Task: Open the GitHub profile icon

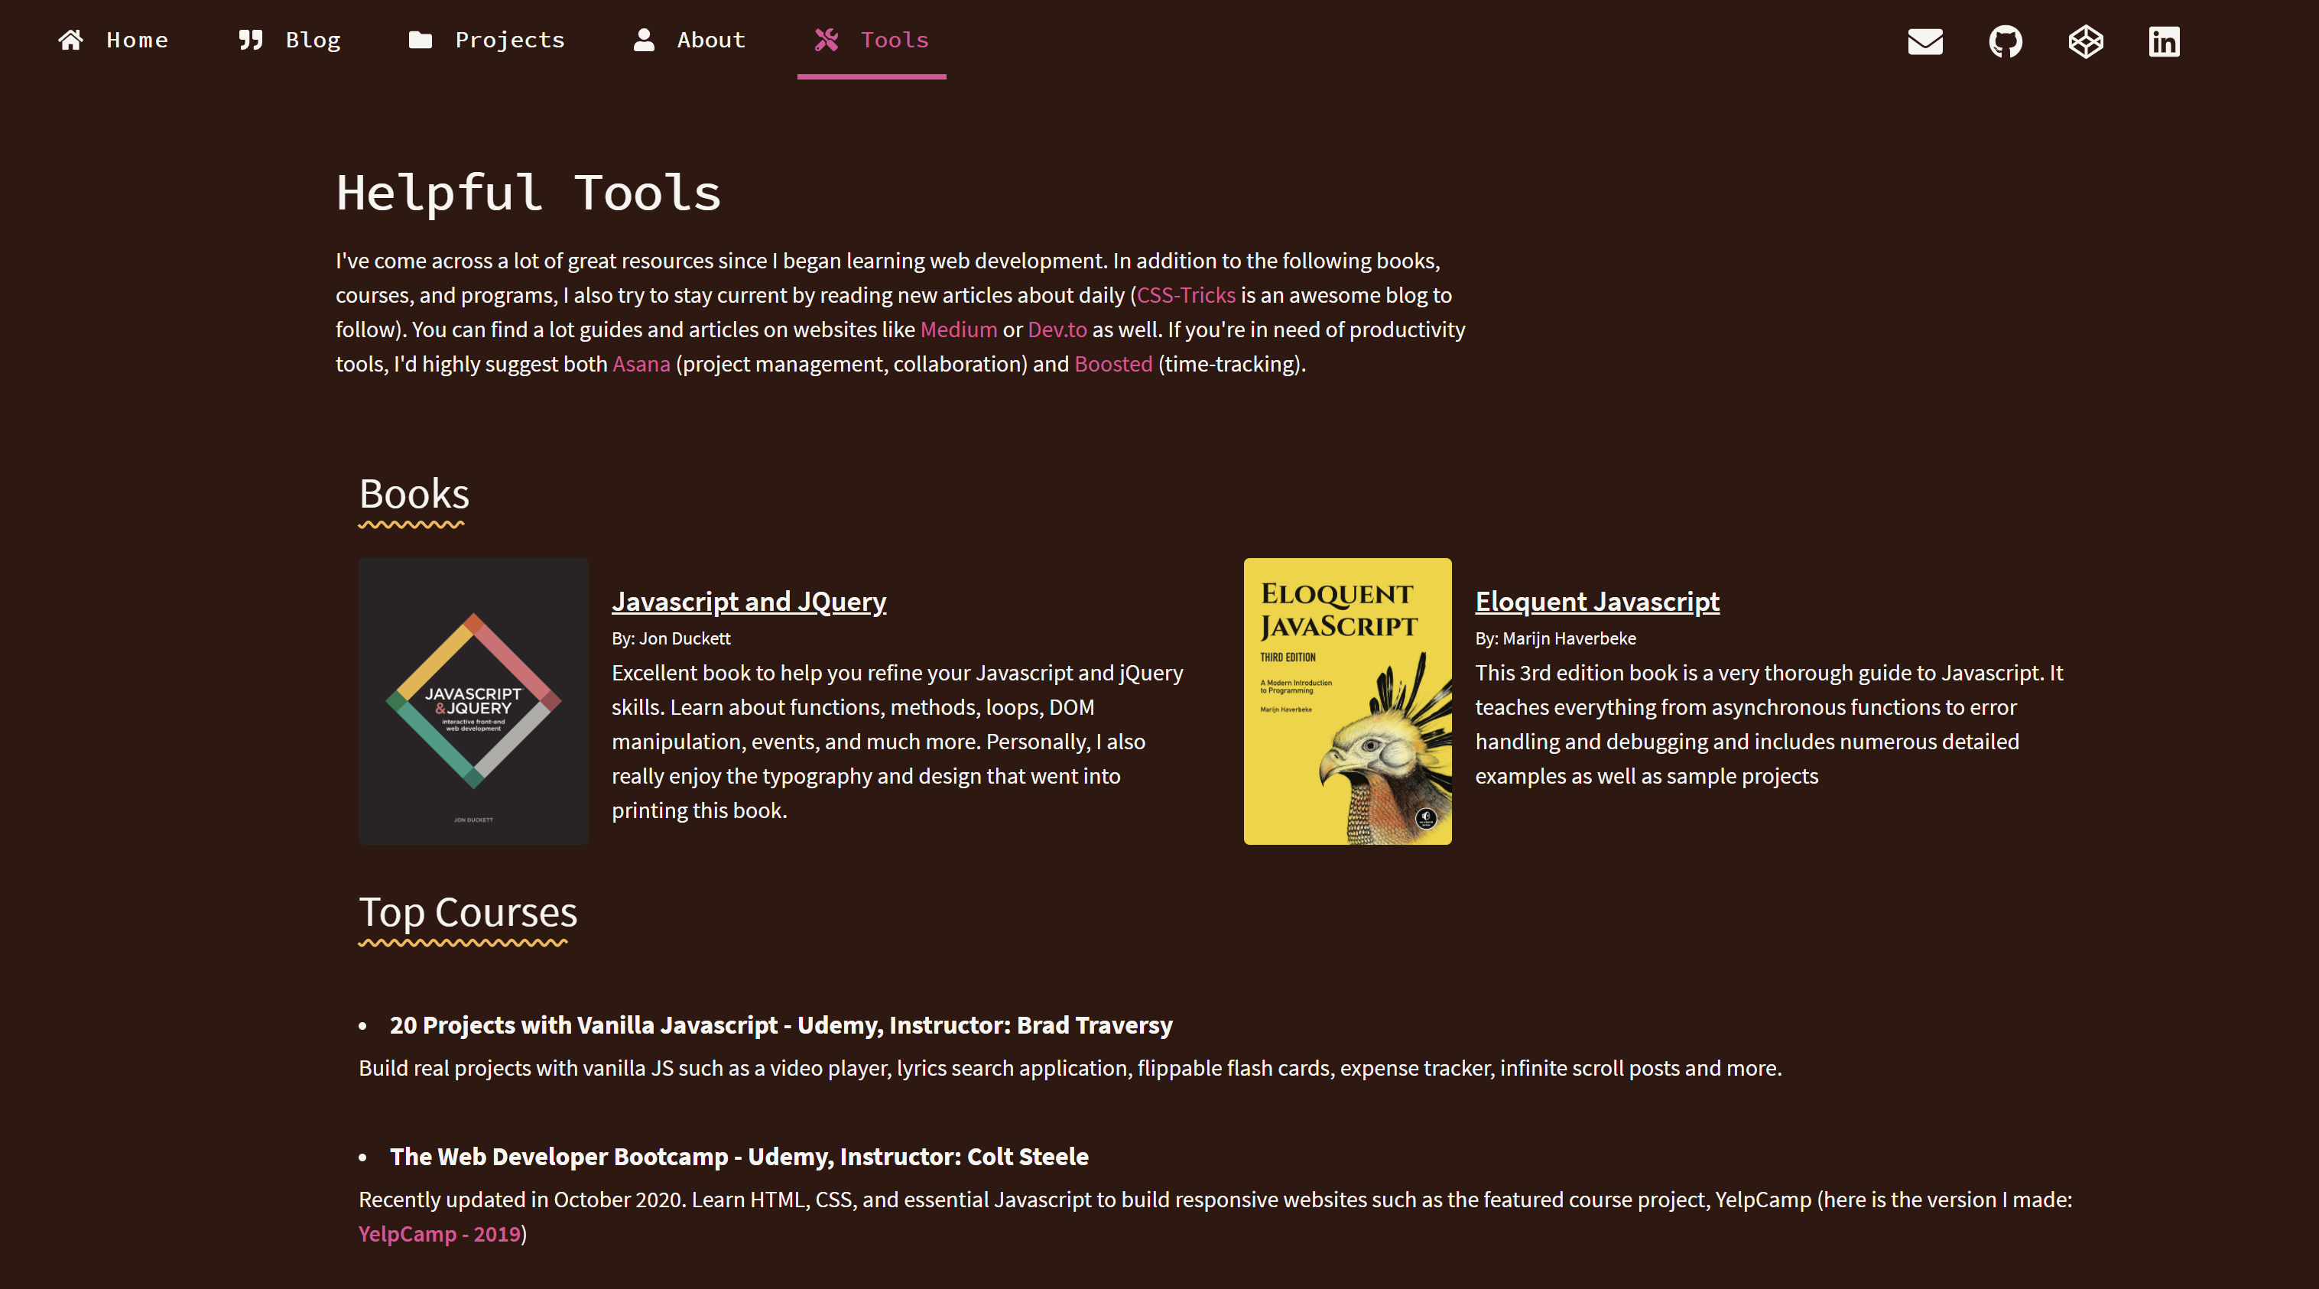Action: pos(2005,41)
